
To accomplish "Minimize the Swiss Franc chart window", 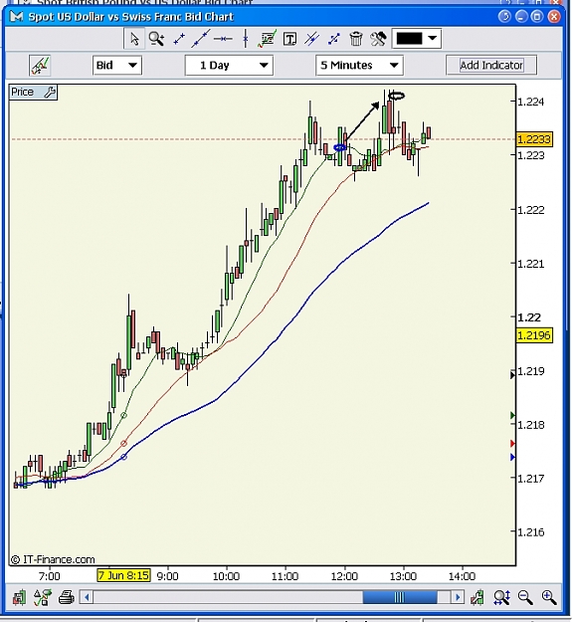I will click(521, 17).
